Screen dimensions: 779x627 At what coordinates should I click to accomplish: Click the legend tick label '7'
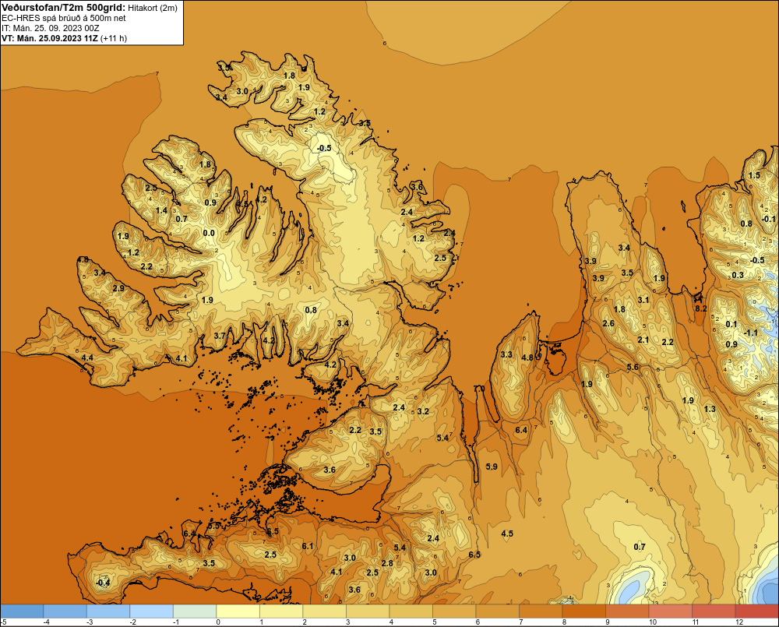click(x=521, y=622)
